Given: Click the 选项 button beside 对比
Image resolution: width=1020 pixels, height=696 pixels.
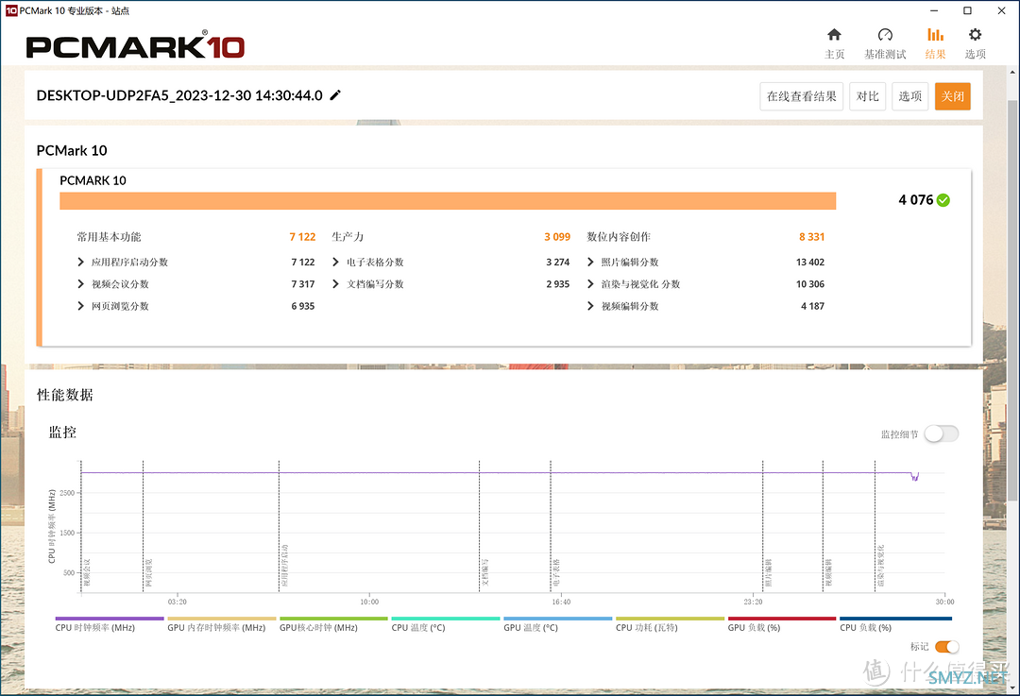Looking at the screenshot, I should click(x=909, y=96).
